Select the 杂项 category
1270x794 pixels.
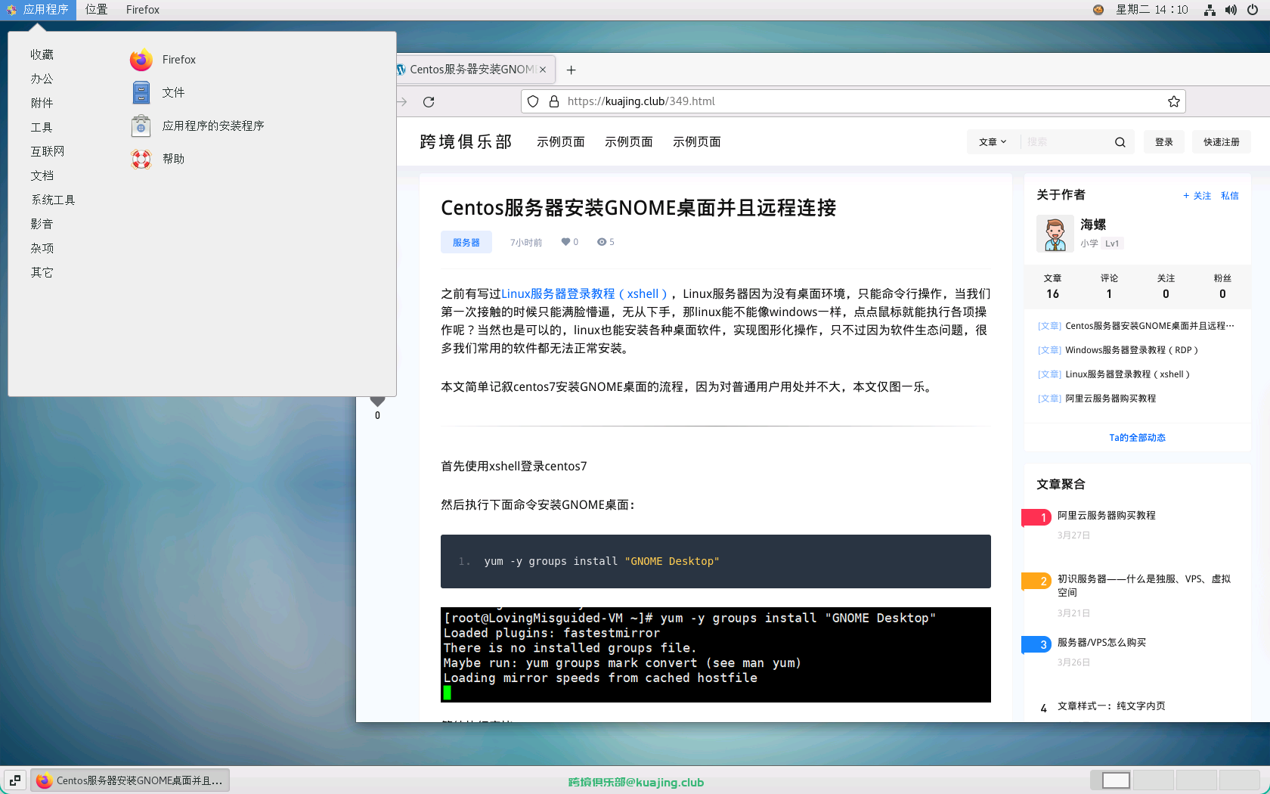42,248
